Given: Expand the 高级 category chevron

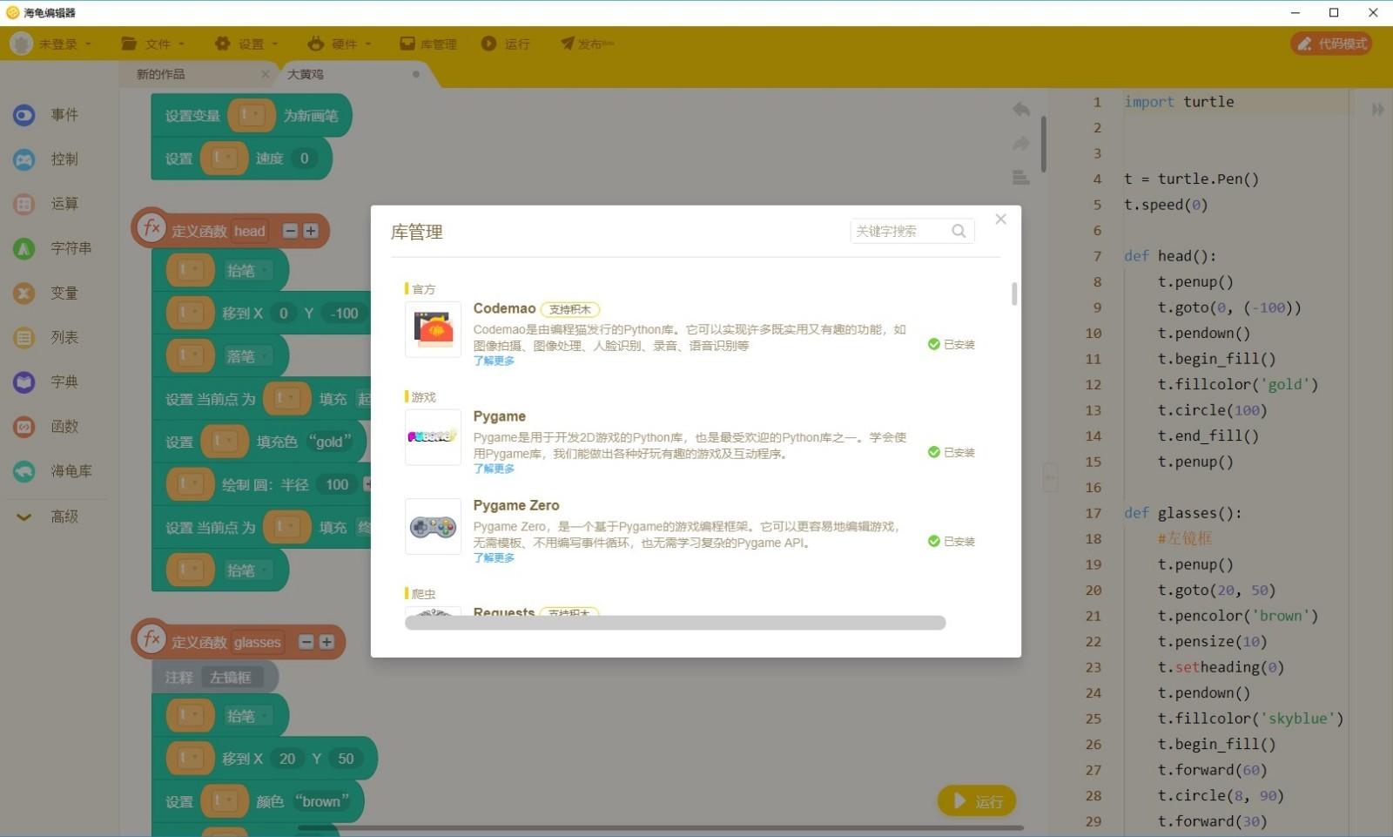Looking at the screenshot, I should pyautogui.click(x=24, y=516).
